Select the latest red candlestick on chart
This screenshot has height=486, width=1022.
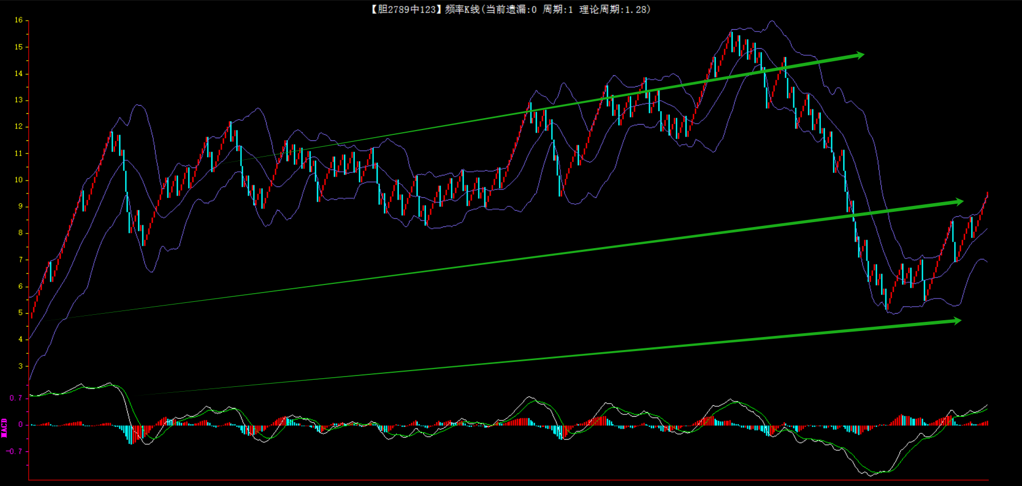tap(987, 196)
